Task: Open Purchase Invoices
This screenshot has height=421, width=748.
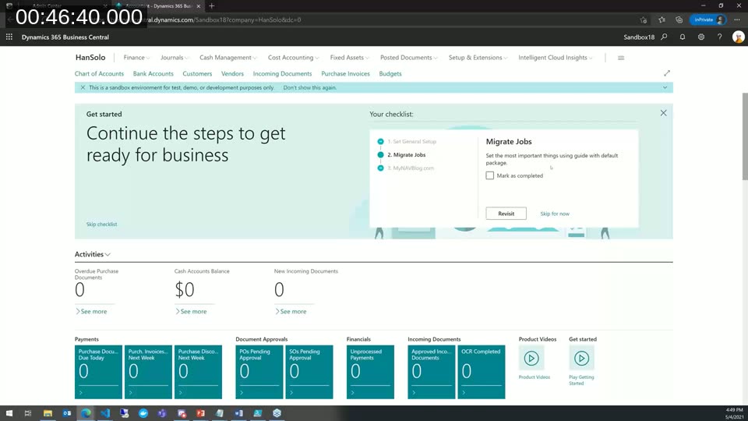Action: 345,73
